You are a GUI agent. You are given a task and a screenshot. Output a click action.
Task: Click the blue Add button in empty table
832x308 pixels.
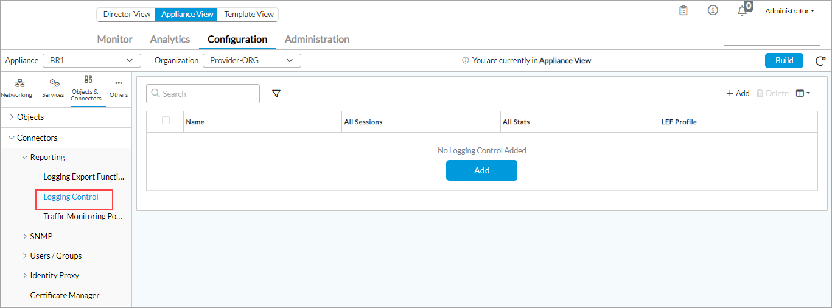pos(481,170)
